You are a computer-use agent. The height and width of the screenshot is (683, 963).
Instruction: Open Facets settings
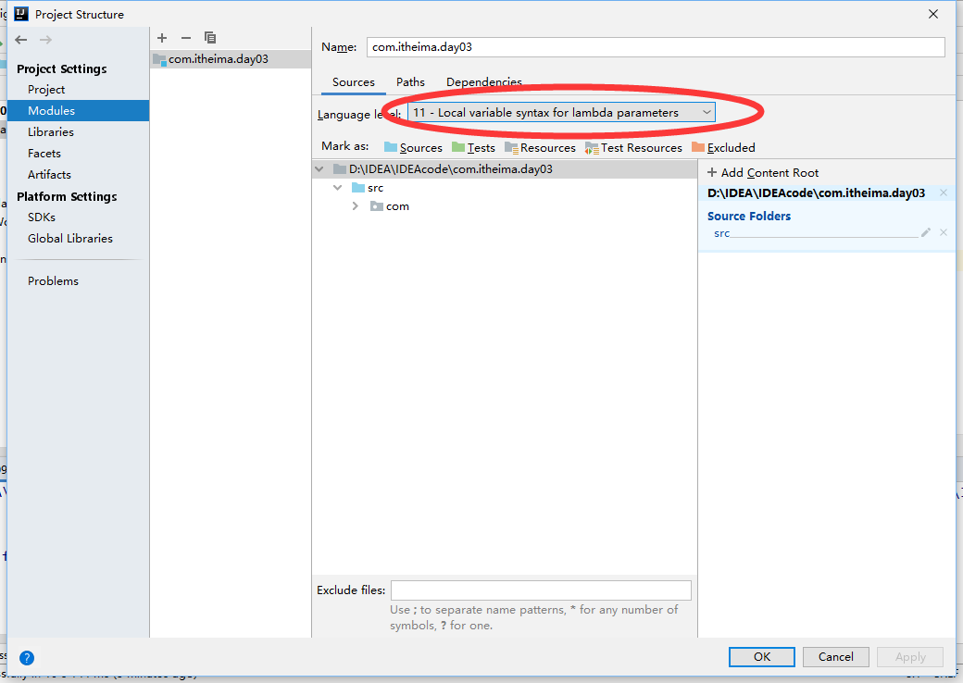pos(44,154)
